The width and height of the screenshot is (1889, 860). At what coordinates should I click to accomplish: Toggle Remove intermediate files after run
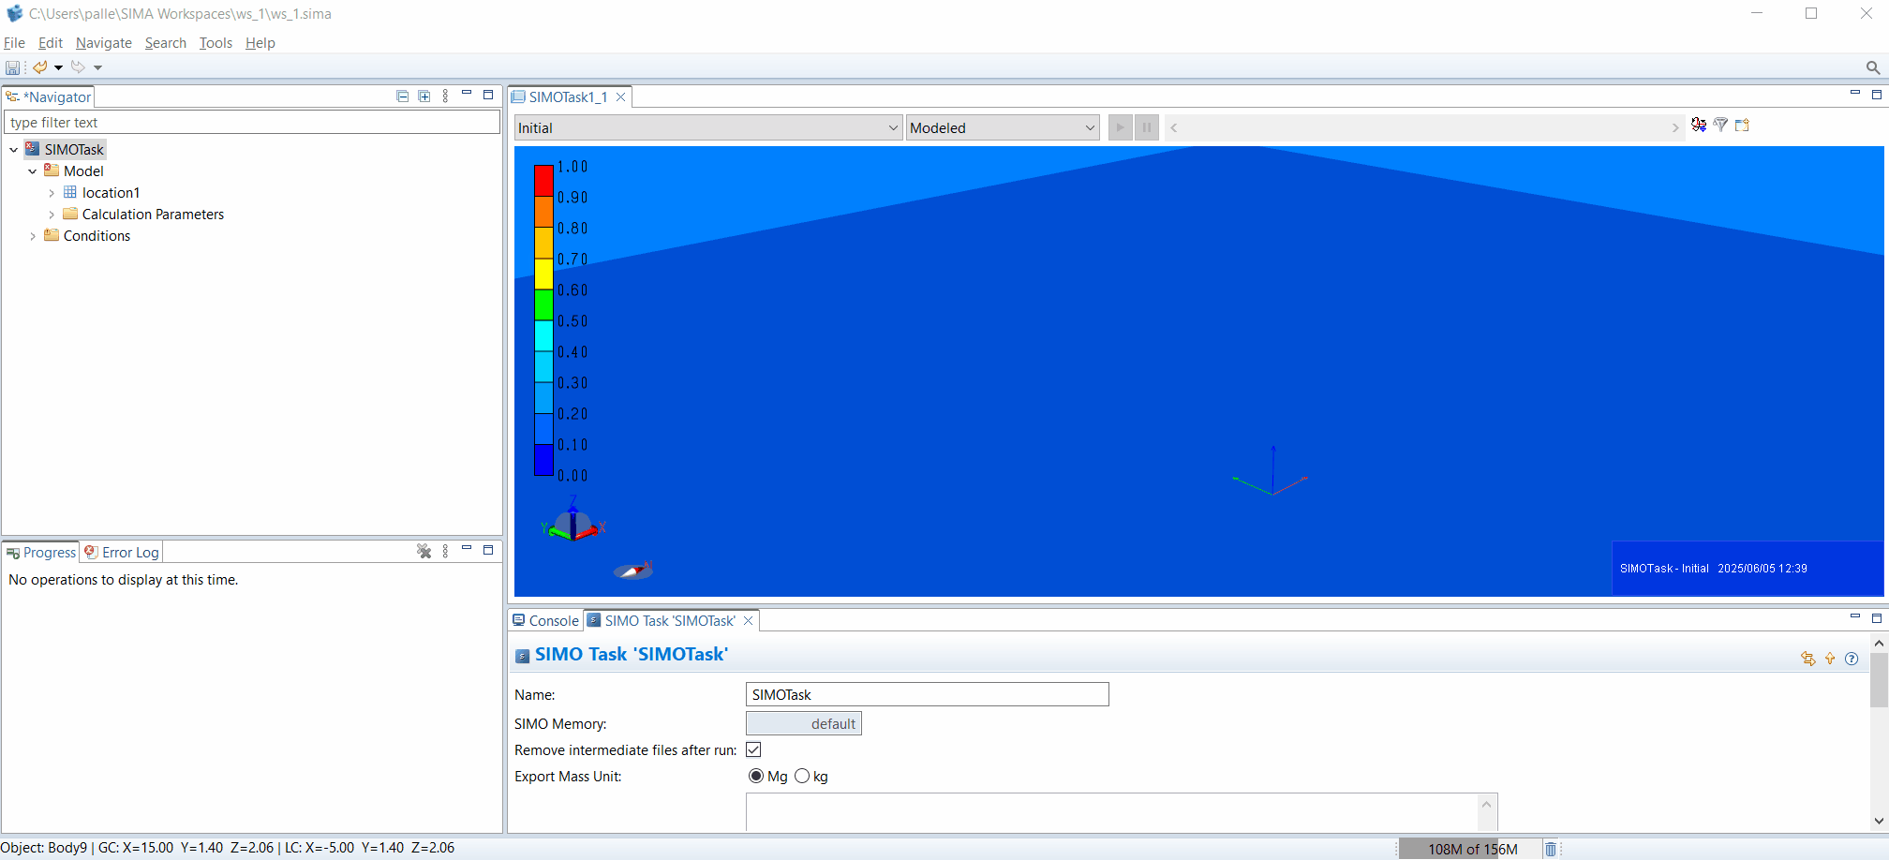753,749
